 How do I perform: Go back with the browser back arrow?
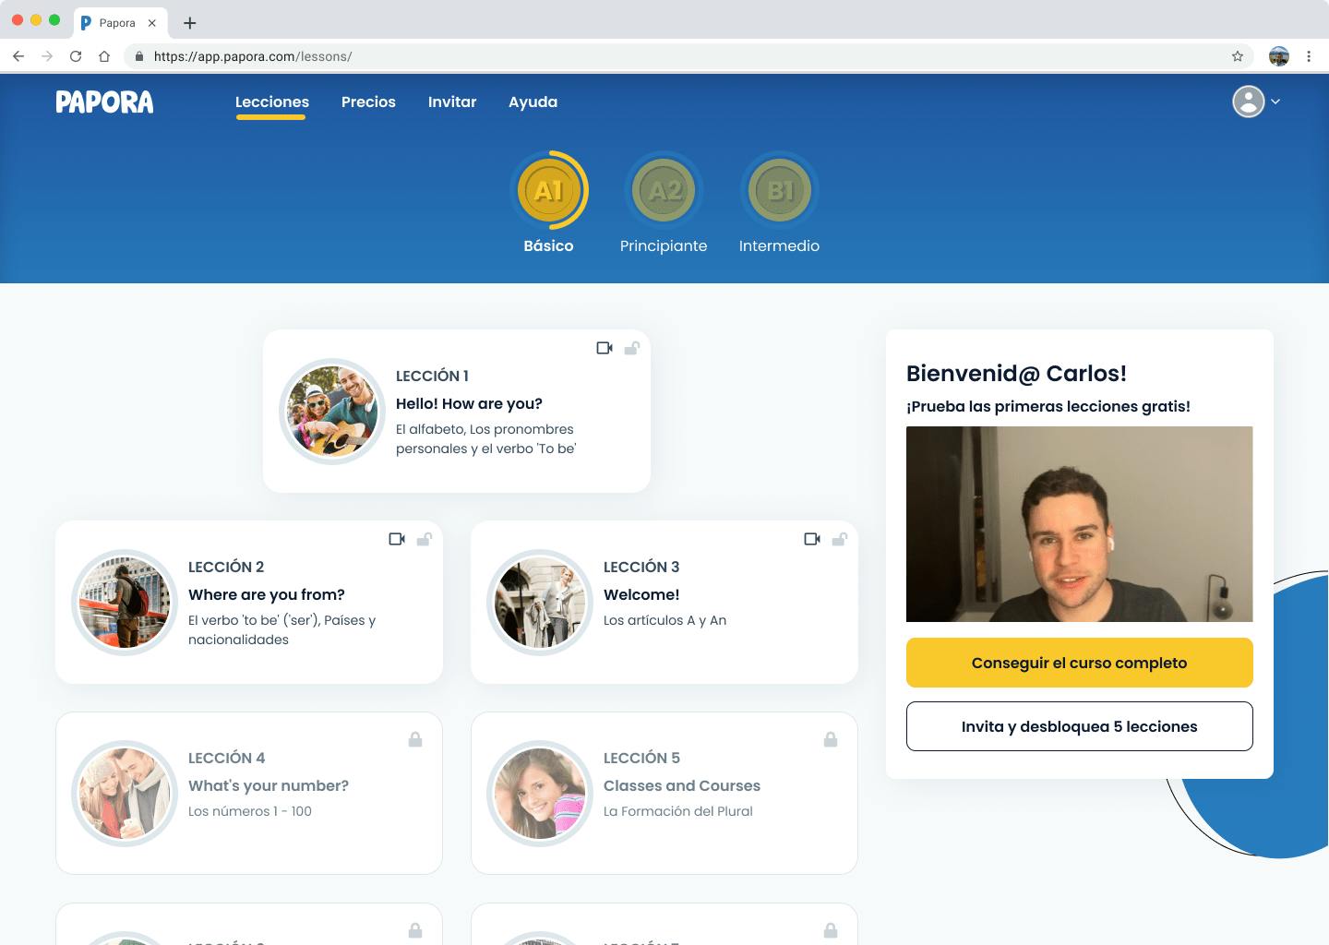[x=18, y=56]
